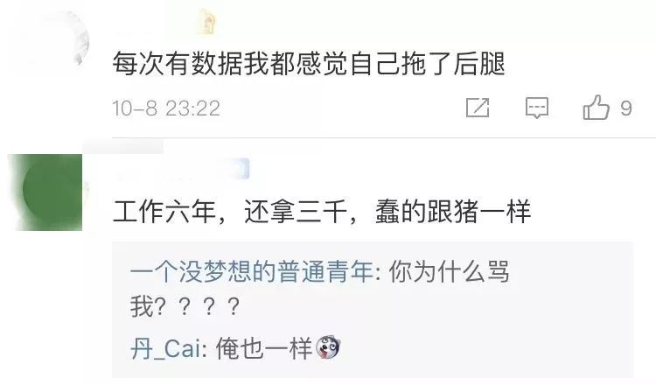Tap the like count 9

626,108
